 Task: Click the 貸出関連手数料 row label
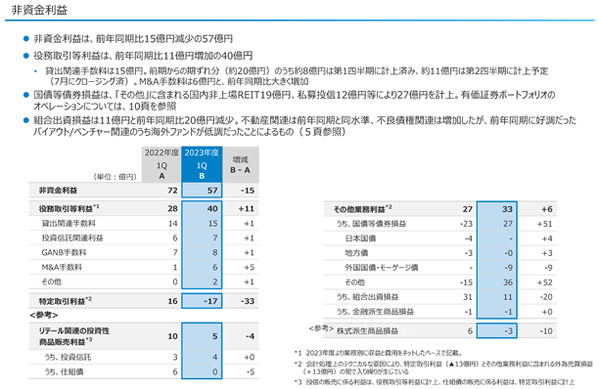69,224
